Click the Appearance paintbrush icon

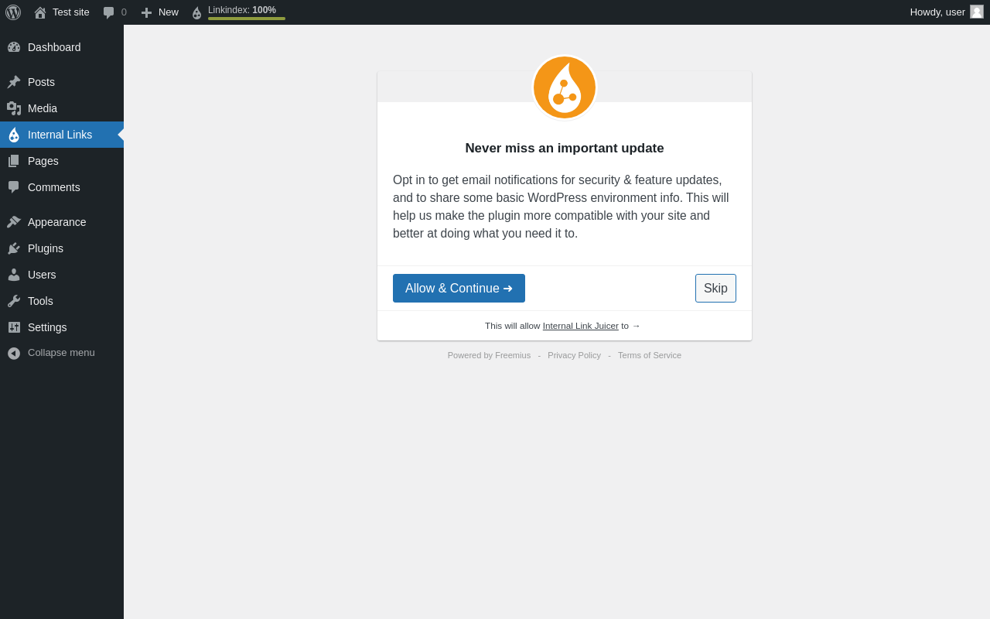pos(14,222)
